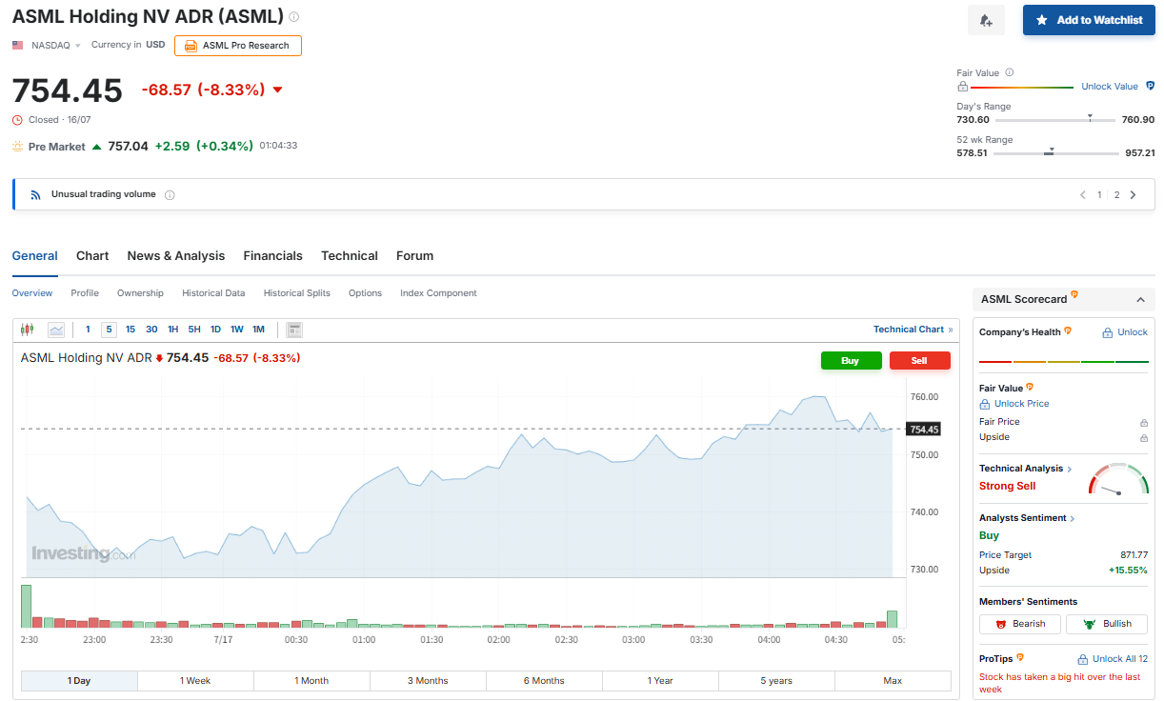Click the Unlock Value link
The image size is (1164, 701).
[1110, 87]
